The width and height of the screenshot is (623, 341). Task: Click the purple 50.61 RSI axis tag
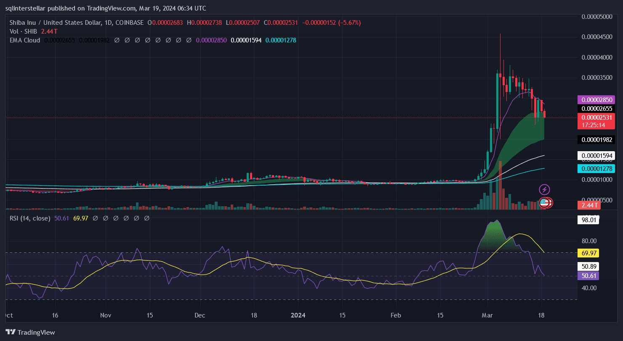pyautogui.click(x=588, y=275)
